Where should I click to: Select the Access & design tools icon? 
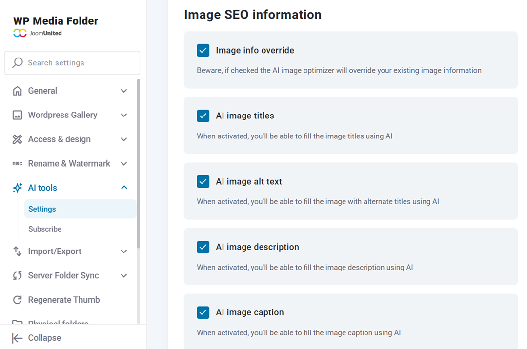[18, 139]
